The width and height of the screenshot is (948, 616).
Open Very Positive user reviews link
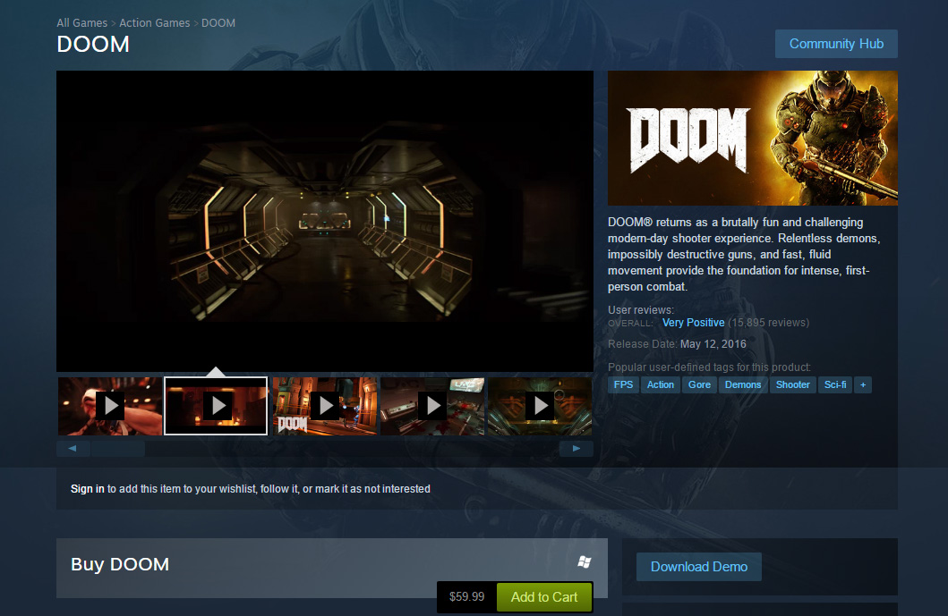(694, 323)
